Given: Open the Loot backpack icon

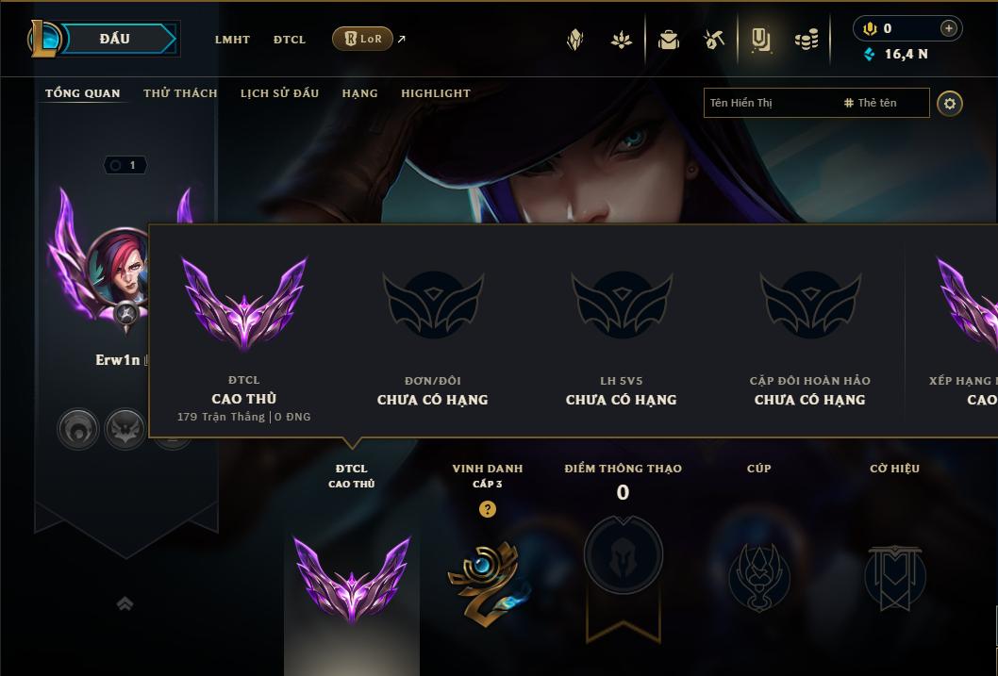Looking at the screenshot, I should (x=668, y=40).
